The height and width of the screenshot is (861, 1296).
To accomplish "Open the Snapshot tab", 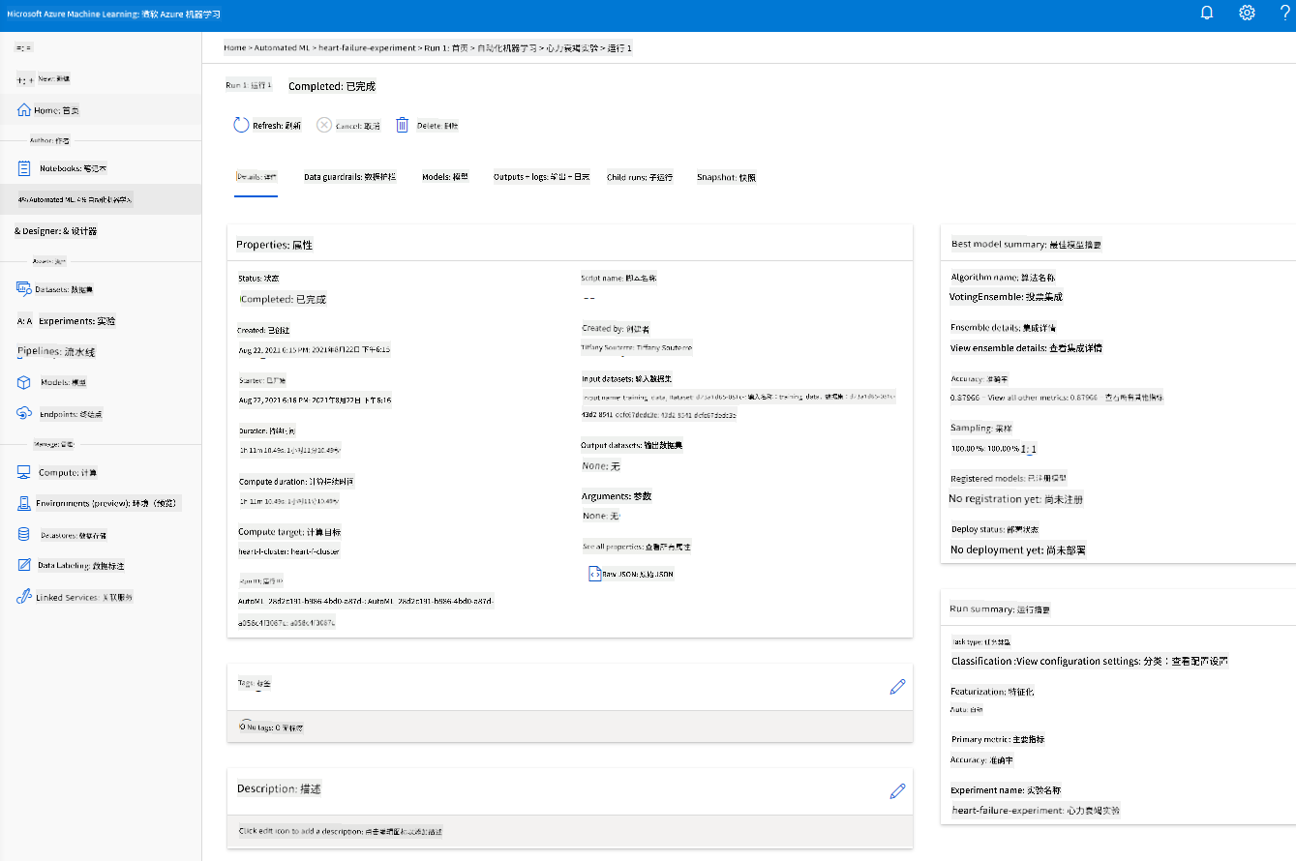I will tap(726, 177).
